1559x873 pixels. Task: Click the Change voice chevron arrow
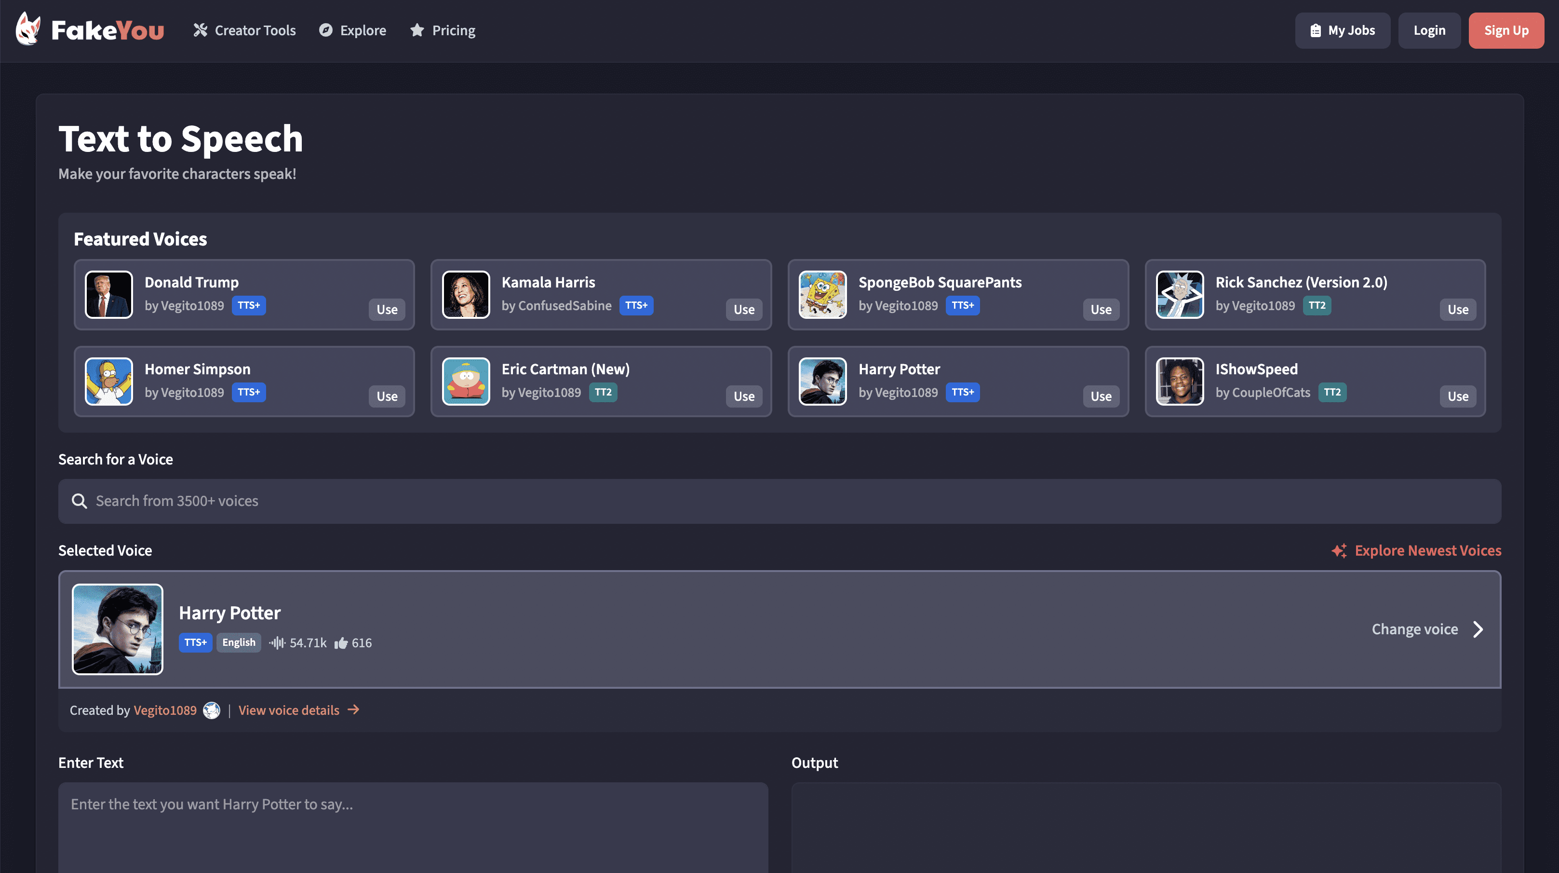pyautogui.click(x=1478, y=629)
